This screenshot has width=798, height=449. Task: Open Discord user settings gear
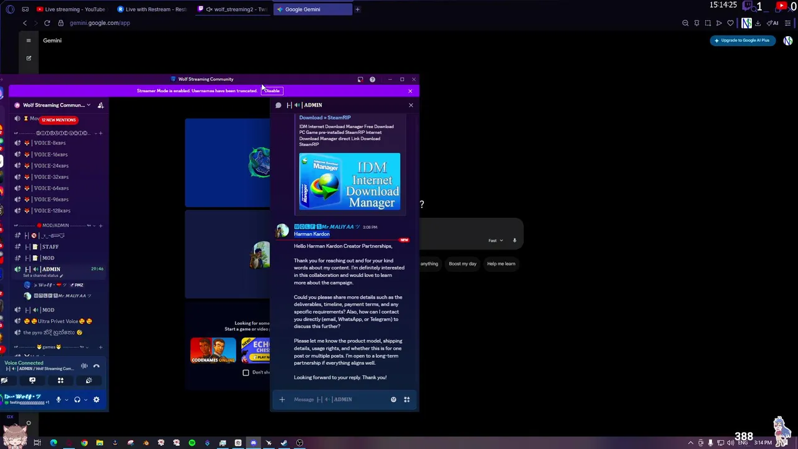tap(96, 400)
